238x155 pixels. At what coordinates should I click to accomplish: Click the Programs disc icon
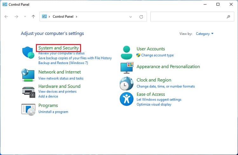28,110
